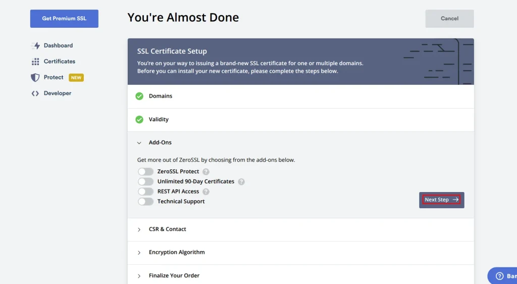Expand the CSR & Contact section
517x284 pixels.
301,229
